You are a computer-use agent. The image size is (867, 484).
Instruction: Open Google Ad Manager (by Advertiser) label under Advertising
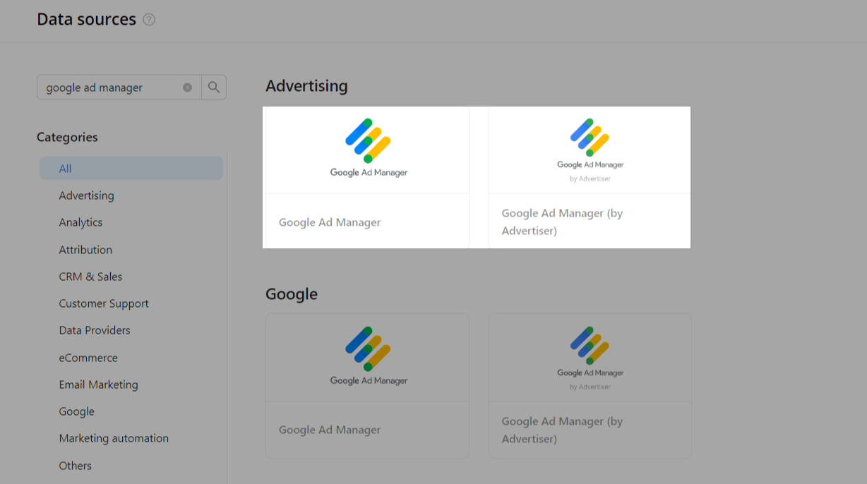(562, 222)
